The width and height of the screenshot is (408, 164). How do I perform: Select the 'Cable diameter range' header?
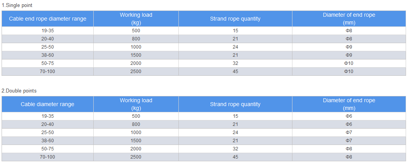[x=48, y=104]
